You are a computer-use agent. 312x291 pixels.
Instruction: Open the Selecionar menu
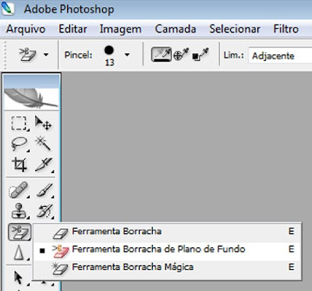click(x=235, y=29)
